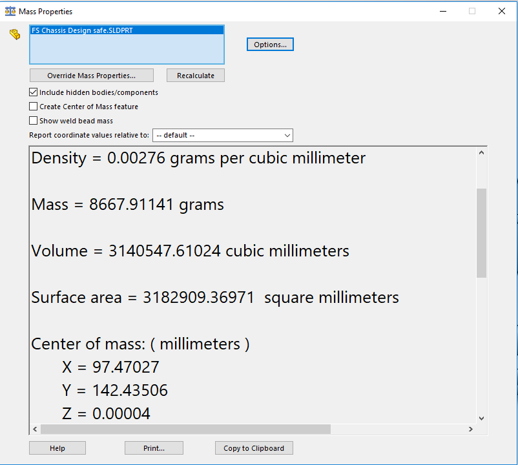Viewport: 518px width, 465px height.
Task: Click the results scroll down arrow
Action: click(481, 418)
